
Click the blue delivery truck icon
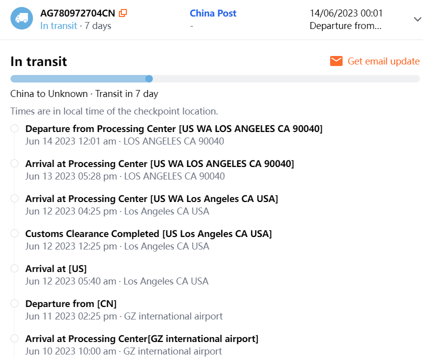point(21,18)
